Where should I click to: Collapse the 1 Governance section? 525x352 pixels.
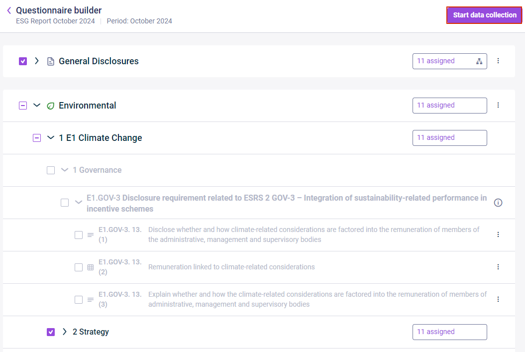65,170
